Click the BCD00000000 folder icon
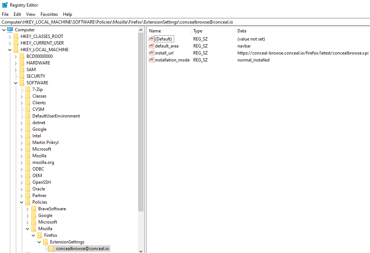Image resolution: width=370 pixels, height=253 pixels. (22, 56)
